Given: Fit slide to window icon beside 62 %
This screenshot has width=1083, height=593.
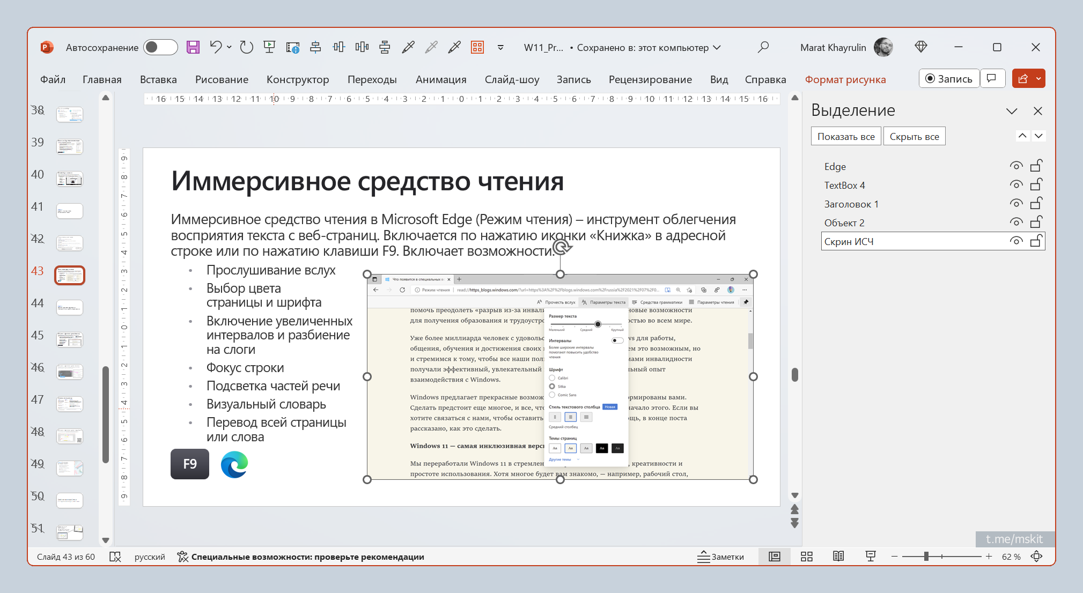Looking at the screenshot, I should click(1037, 557).
